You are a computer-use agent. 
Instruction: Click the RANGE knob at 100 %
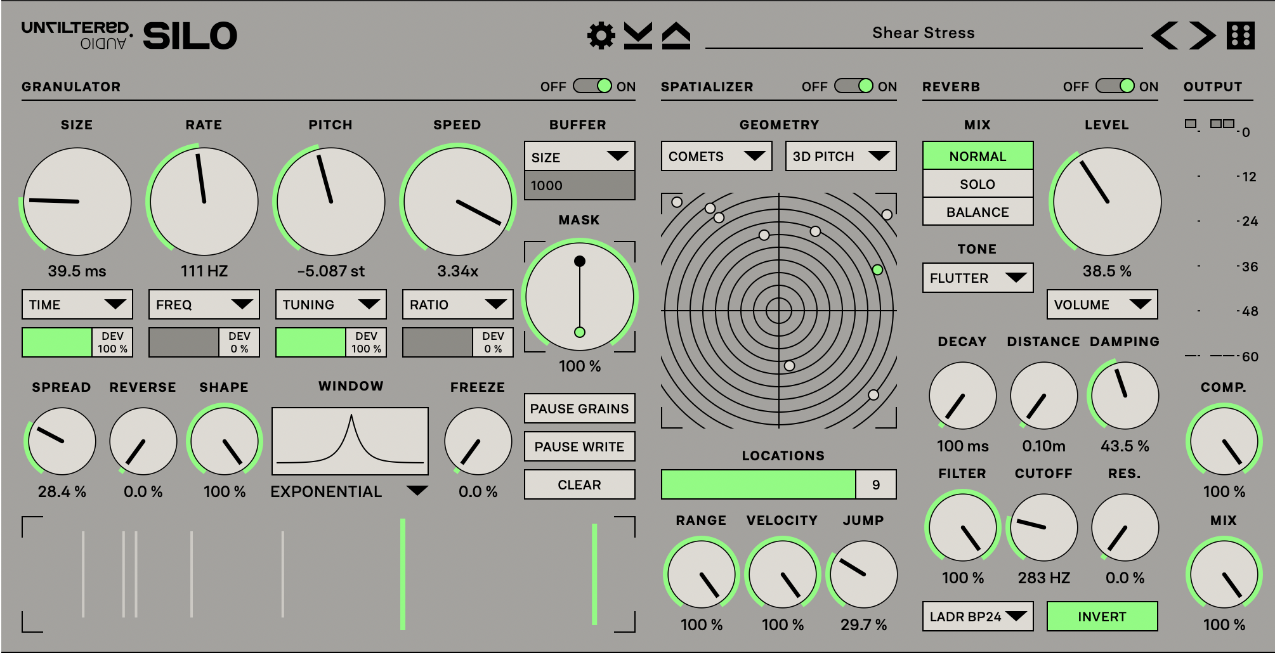(702, 574)
